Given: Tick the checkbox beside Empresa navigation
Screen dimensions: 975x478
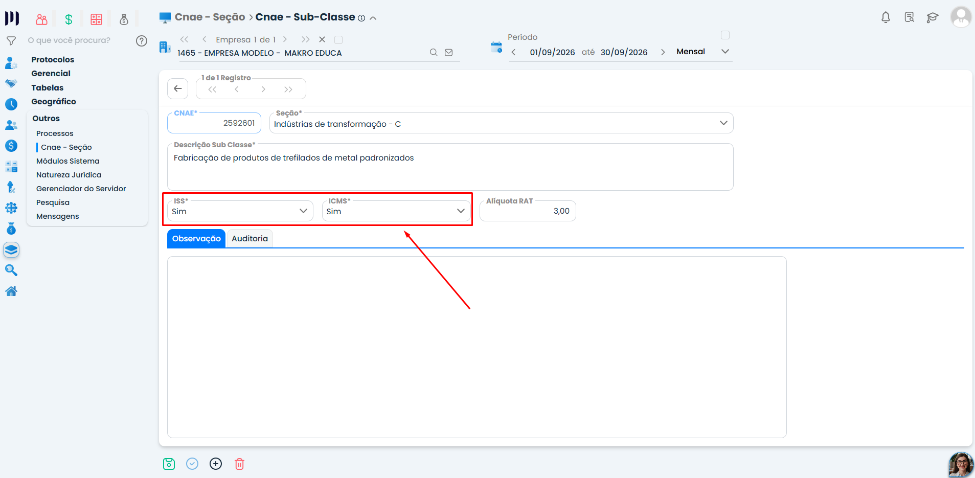Looking at the screenshot, I should [338, 40].
